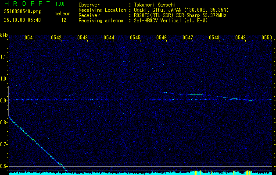Click the bright green meteor echo
The image size is (276, 175).
195,94
